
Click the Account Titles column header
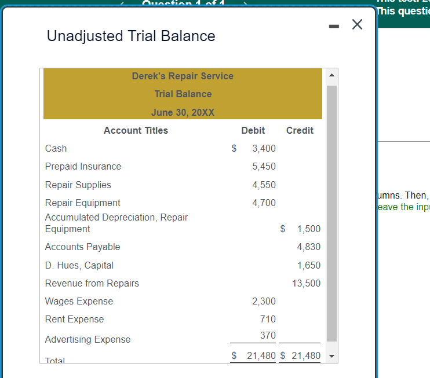pyautogui.click(x=136, y=130)
